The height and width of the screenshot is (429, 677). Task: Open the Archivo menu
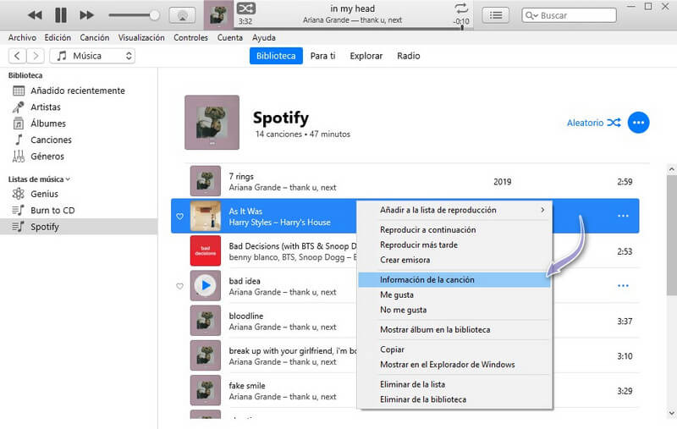click(x=22, y=37)
